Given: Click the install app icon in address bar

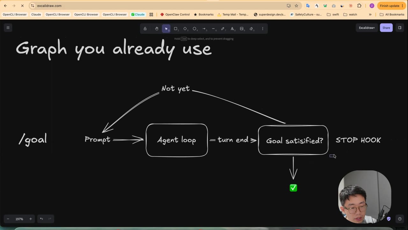Looking at the screenshot, I should pos(289,6).
